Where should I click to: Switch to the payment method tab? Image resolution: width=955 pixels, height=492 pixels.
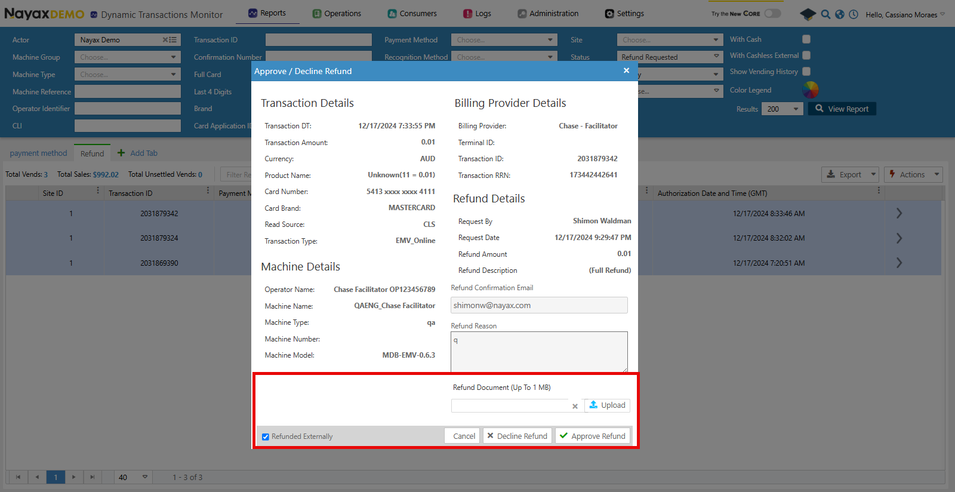point(38,153)
